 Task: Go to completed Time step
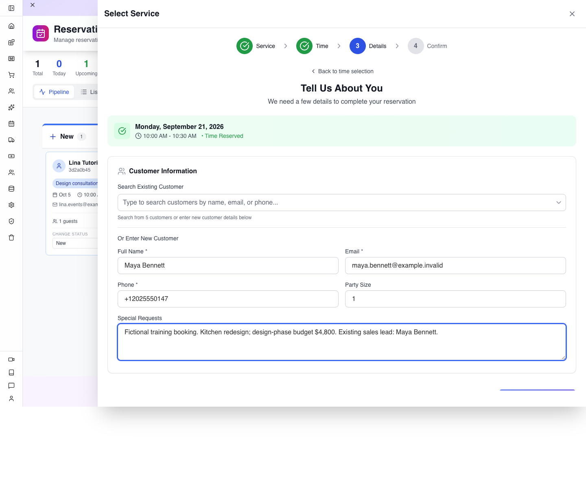tap(304, 46)
